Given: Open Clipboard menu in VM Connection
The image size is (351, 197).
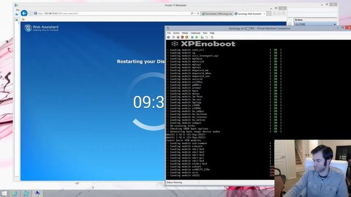Looking at the screenshot, I should click(195, 33).
